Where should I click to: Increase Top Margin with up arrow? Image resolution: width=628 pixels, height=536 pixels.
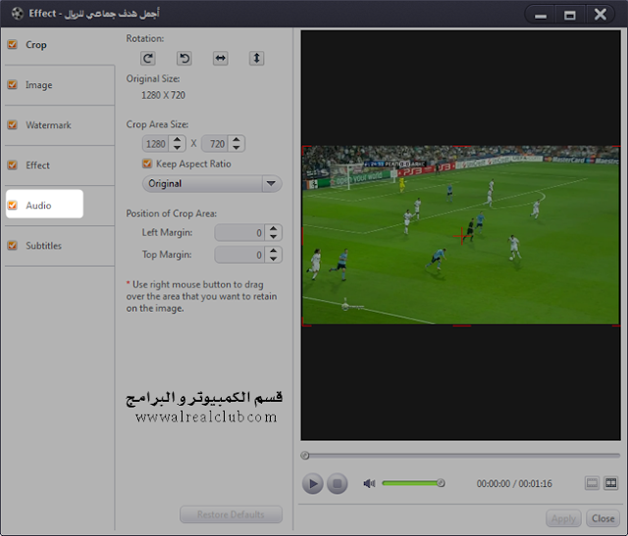pyautogui.click(x=273, y=251)
